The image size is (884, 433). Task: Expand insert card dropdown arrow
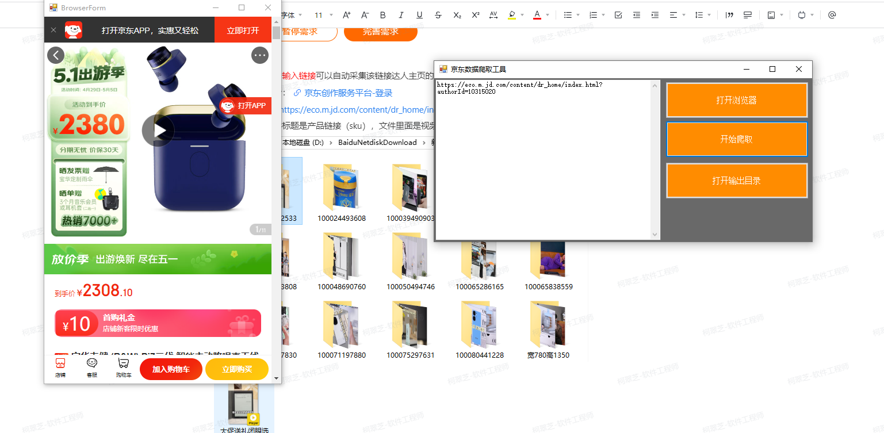coord(782,15)
